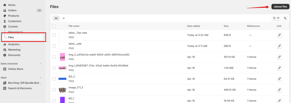Screen dimensions: 291x103
Task: Click the Orders count badge 20
Action: tap(39, 10)
